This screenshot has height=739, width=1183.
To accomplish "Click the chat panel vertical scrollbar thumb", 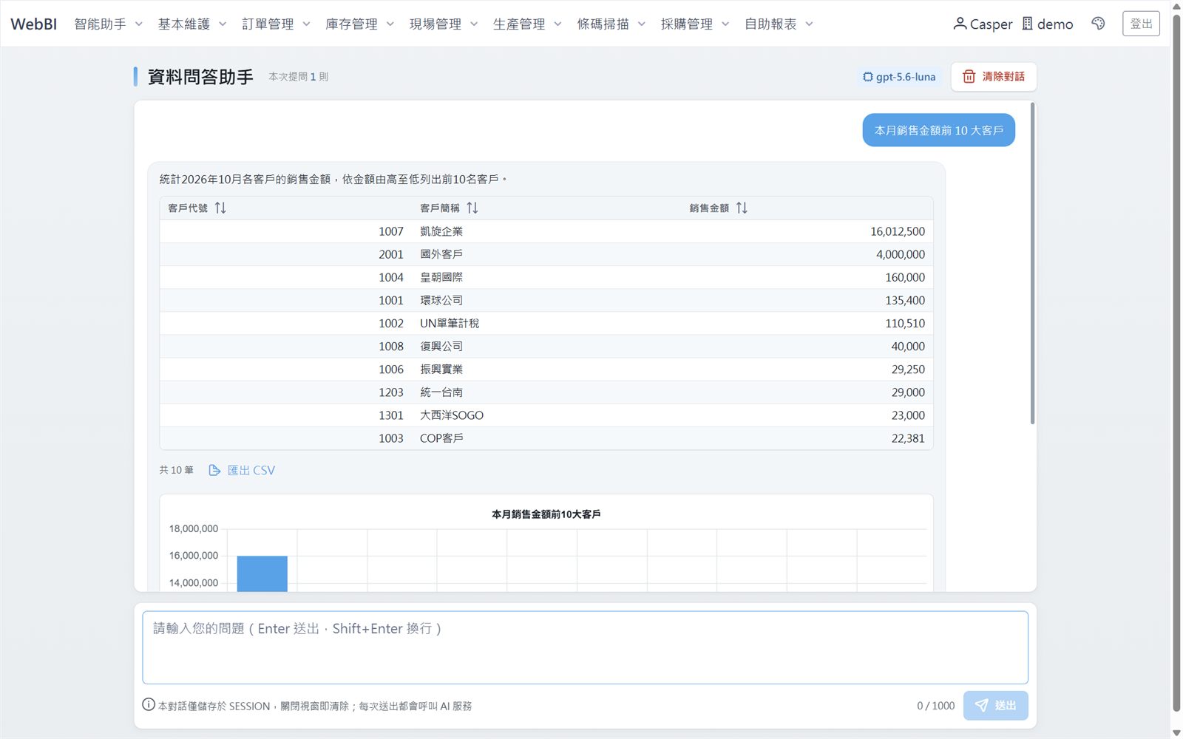I will 1032,263.
